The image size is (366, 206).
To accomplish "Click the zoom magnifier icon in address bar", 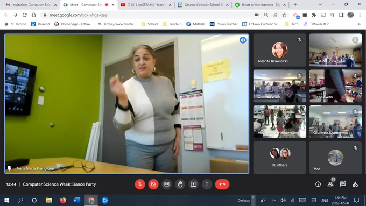I will point(266,15).
